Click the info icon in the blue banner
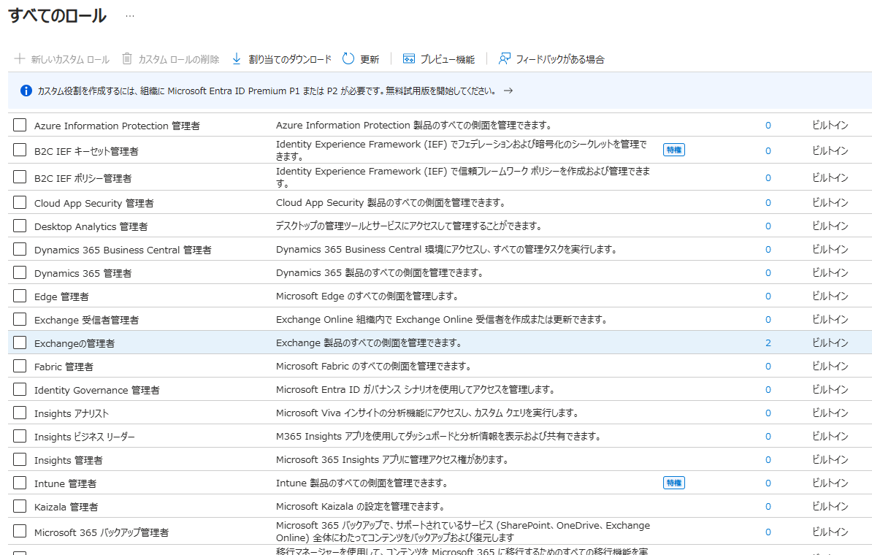This screenshot has height=555, width=872. 27,91
